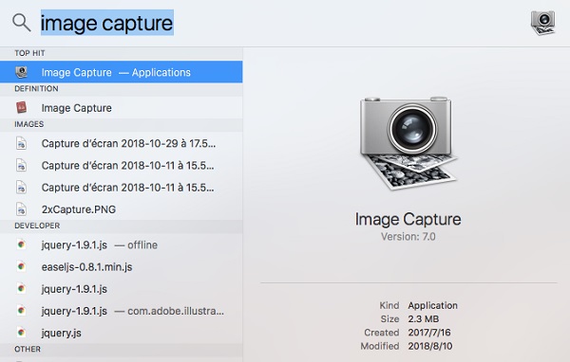
Task: Click the Spotlight magnifying glass icon
Action: (x=22, y=23)
